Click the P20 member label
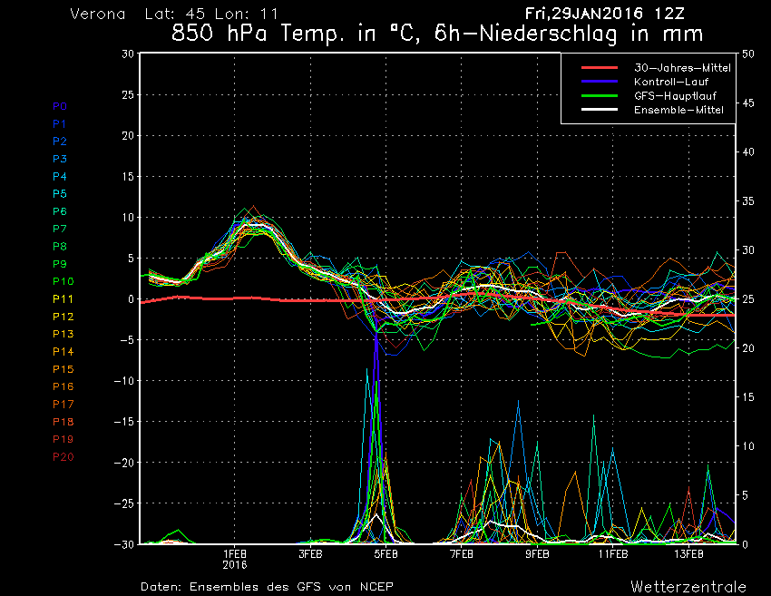The width and height of the screenshot is (771, 596). click(x=63, y=457)
